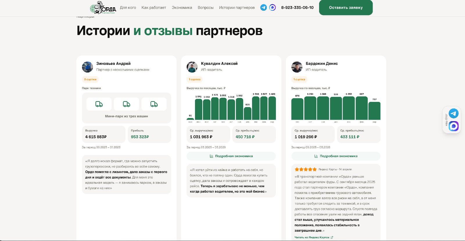Click the name Бардокин Денис
The width and height of the screenshot is (465, 241).
(x=322, y=63)
